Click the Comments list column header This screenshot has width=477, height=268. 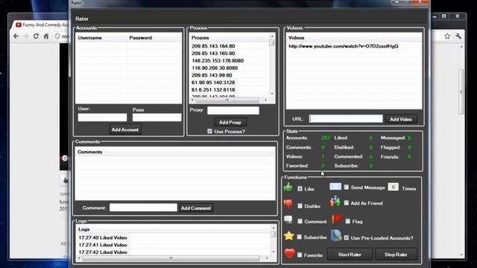(175, 152)
